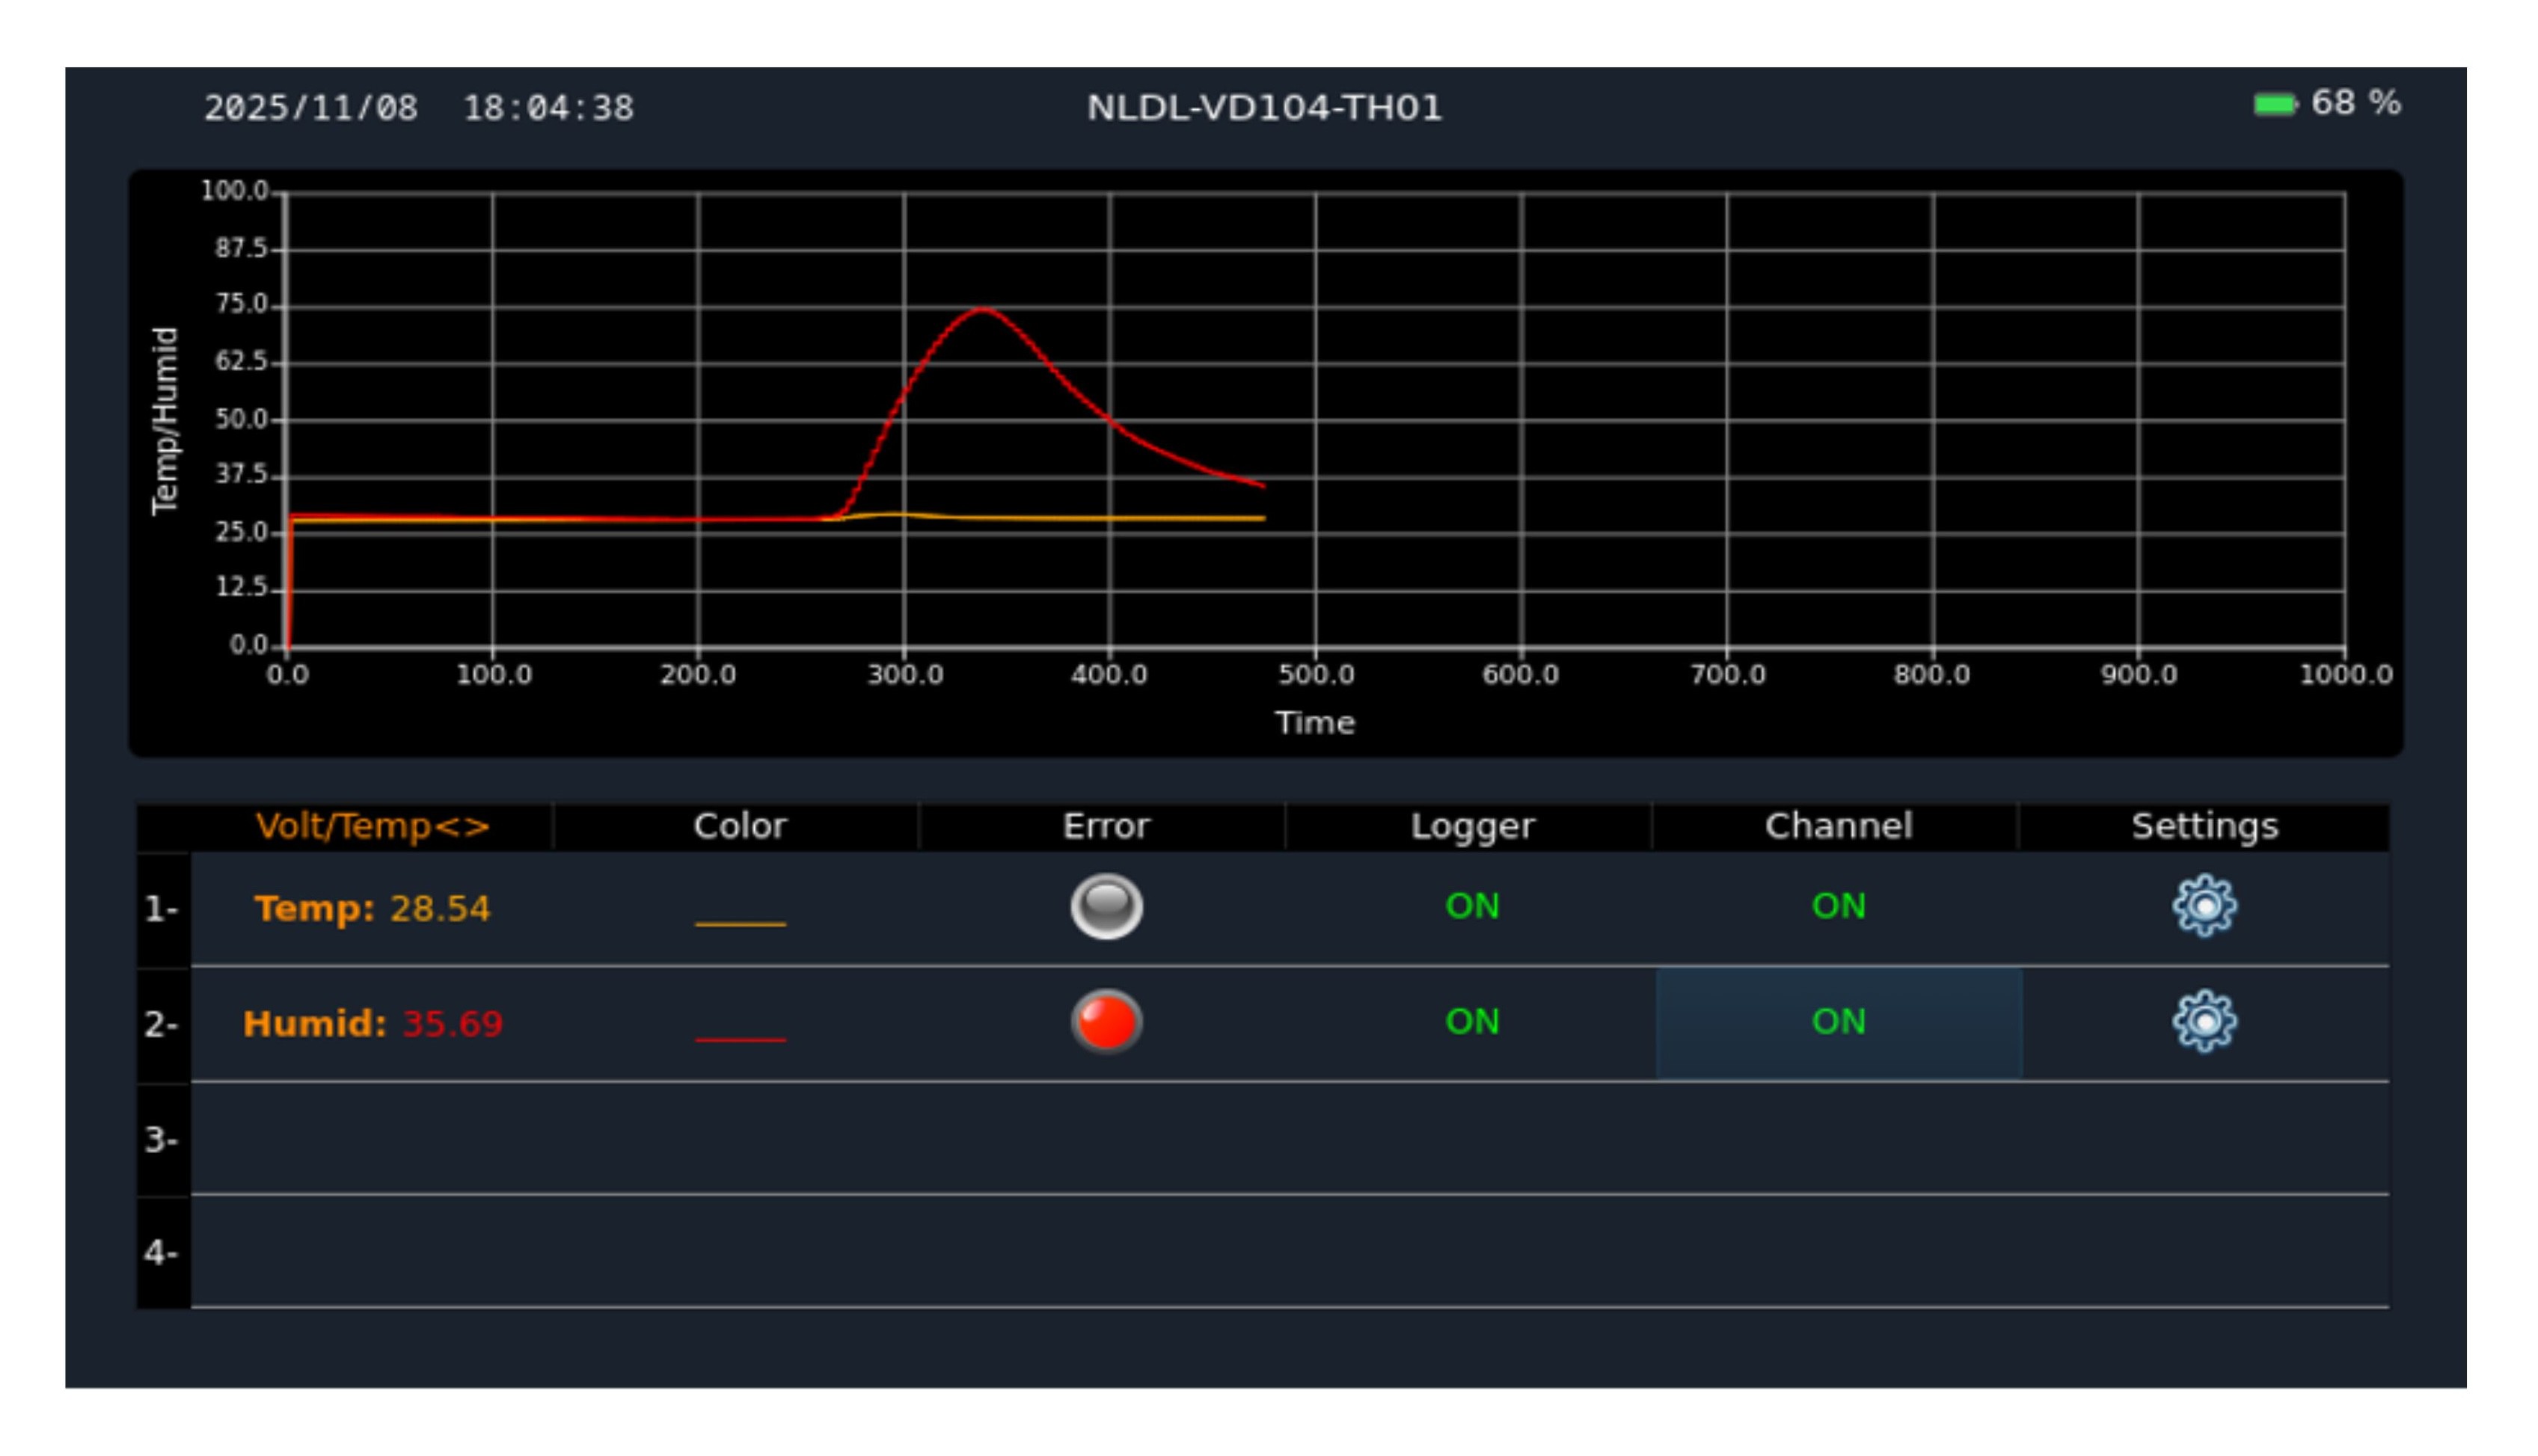Toggle Logger ON for Temp row
2538x1456 pixels.
point(1472,906)
